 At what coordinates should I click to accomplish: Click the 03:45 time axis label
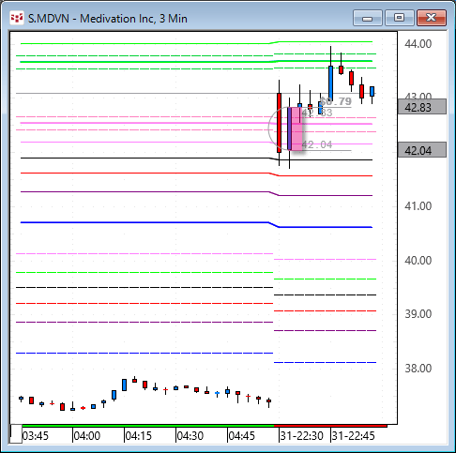36,436
